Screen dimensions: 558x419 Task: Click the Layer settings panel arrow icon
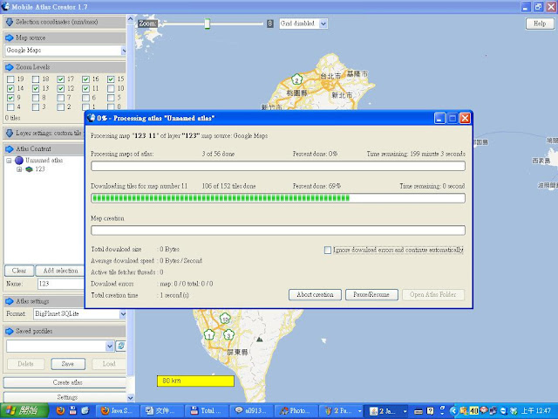10,134
